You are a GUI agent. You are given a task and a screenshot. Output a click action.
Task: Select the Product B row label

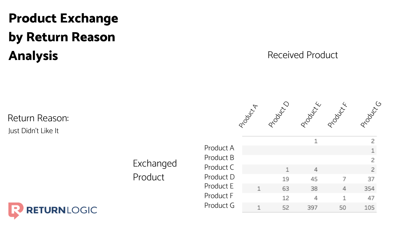pyautogui.click(x=219, y=157)
